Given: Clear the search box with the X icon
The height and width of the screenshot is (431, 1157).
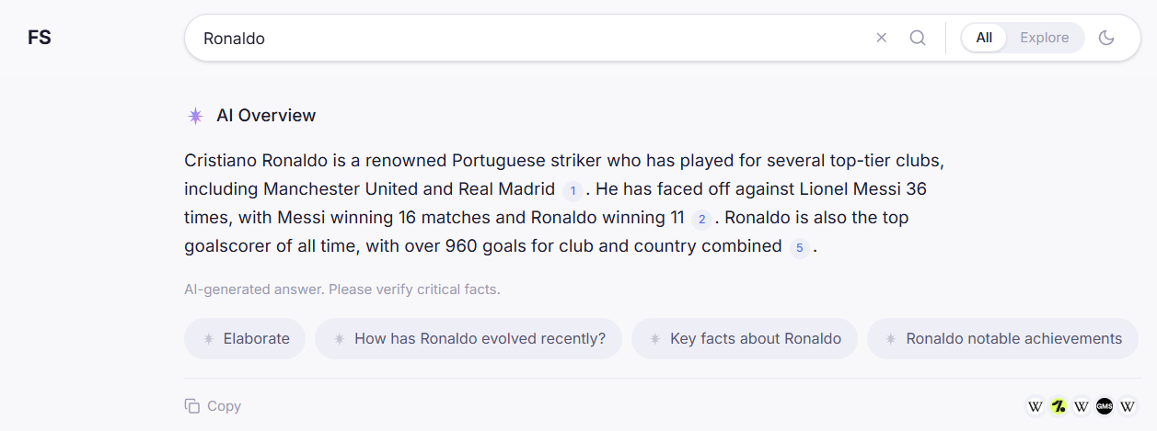Looking at the screenshot, I should click(881, 38).
